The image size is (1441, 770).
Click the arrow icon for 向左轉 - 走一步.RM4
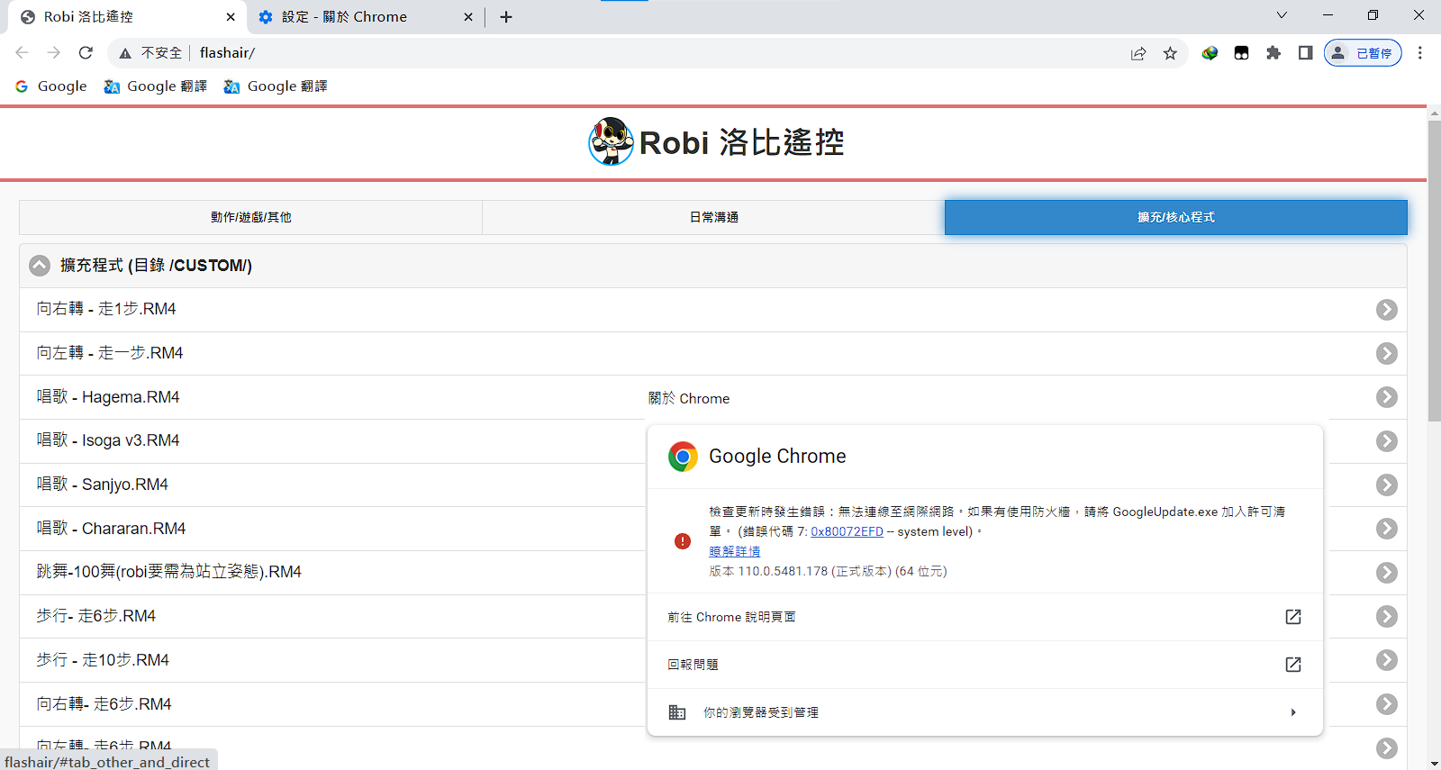(x=1387, y=354)
